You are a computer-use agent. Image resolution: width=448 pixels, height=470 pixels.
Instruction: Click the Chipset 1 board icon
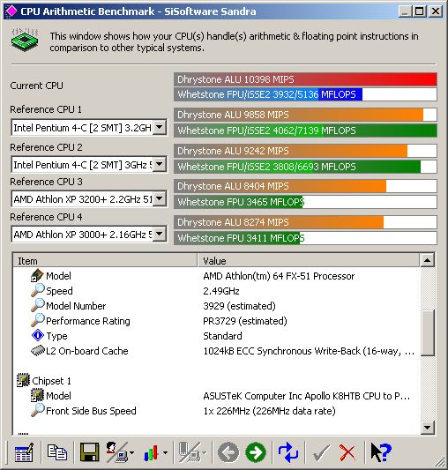point(24,380)
